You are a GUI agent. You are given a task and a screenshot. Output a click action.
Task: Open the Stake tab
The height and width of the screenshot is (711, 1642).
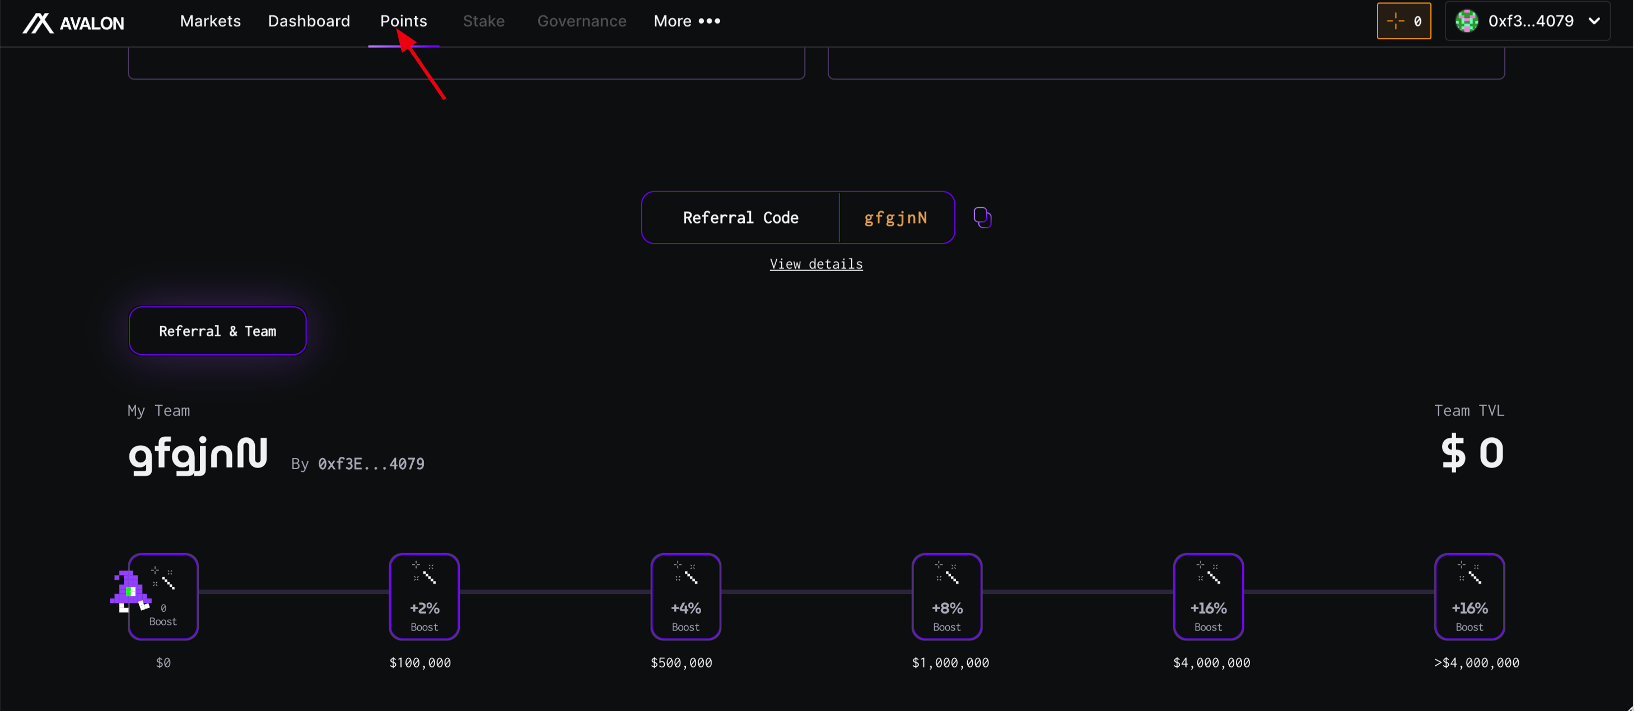[x=484, y=21]
